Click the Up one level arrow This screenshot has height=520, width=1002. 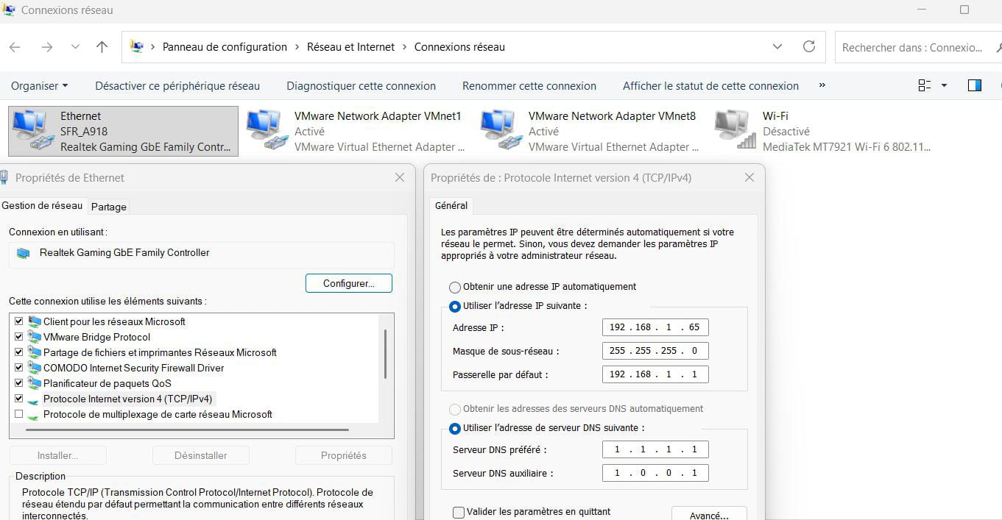[102, 47]
